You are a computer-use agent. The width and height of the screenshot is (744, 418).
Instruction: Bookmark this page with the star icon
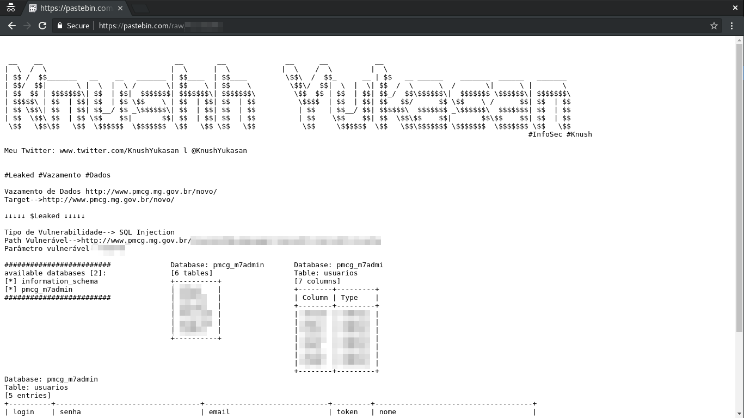pos(714,26)
